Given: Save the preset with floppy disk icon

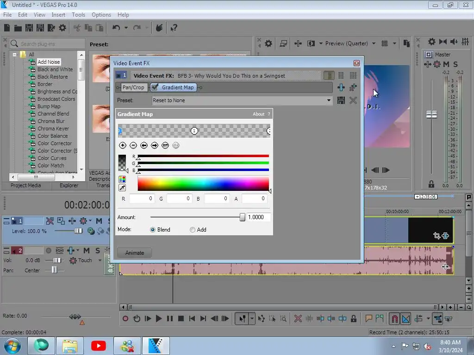Looking at the screenshot, I should tap(341, 100).
